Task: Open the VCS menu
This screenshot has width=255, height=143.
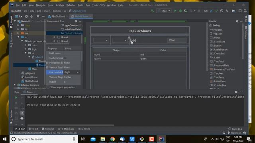Action: click(x=102, y=5)
